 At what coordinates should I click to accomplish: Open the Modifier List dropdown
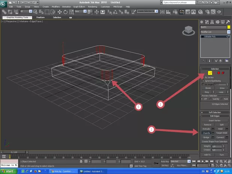point(214,32)
